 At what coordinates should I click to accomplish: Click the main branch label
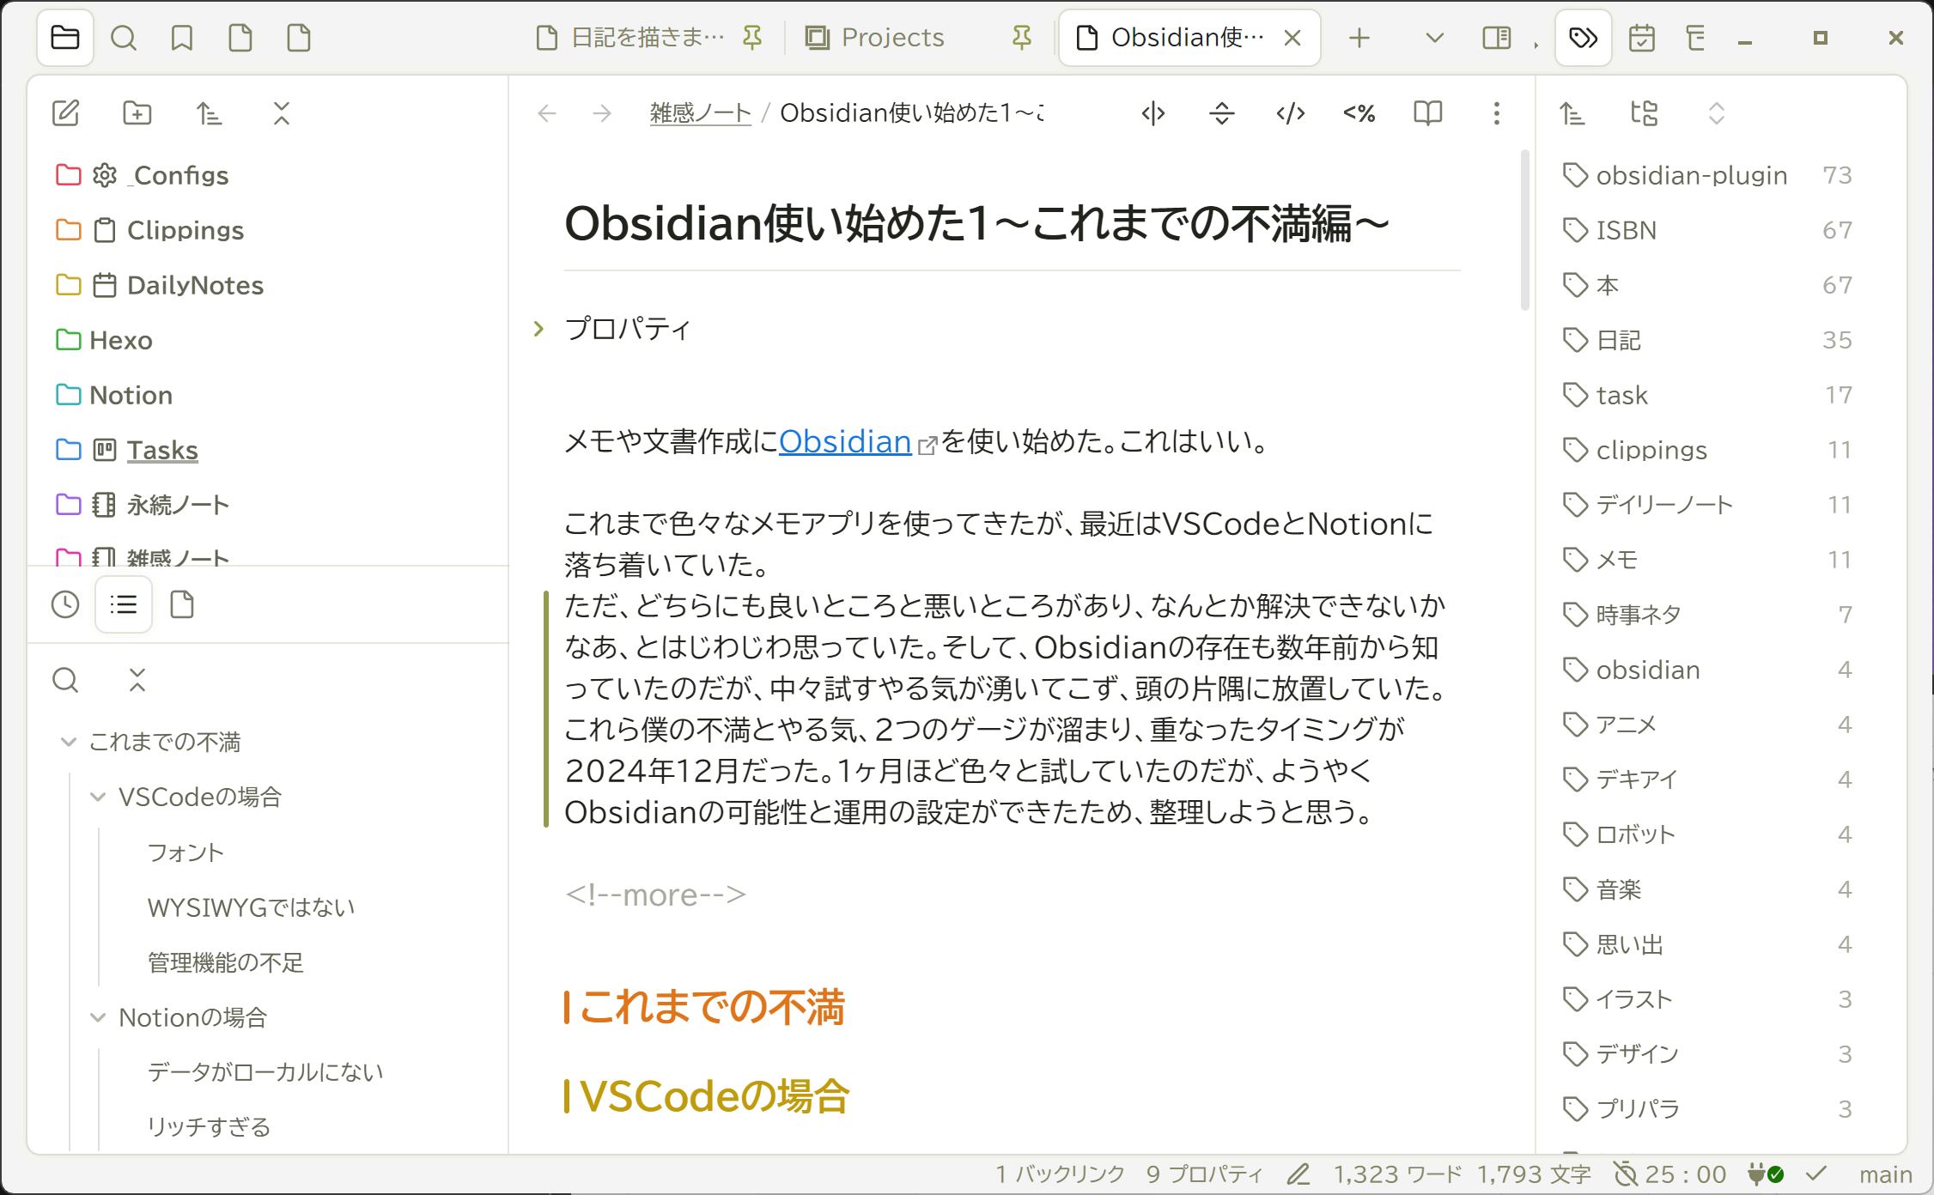coord(1885,1174)
